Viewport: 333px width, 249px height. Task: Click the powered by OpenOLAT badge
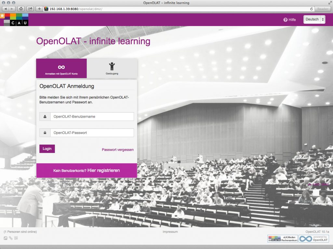point(314,239)
